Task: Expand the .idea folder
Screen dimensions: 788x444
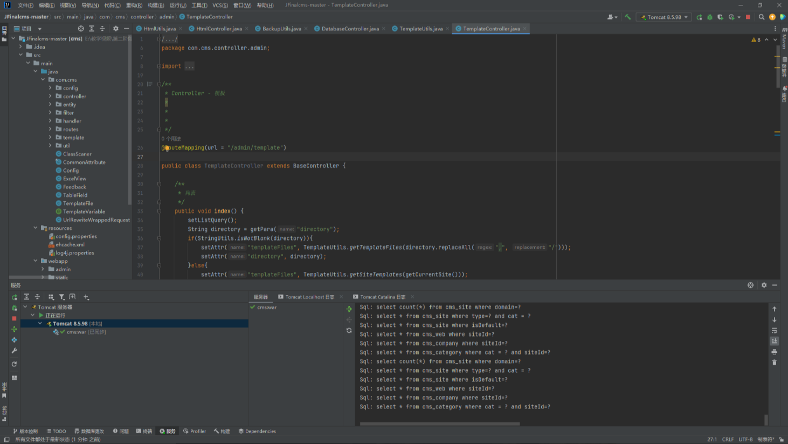Action: (21, 47)
